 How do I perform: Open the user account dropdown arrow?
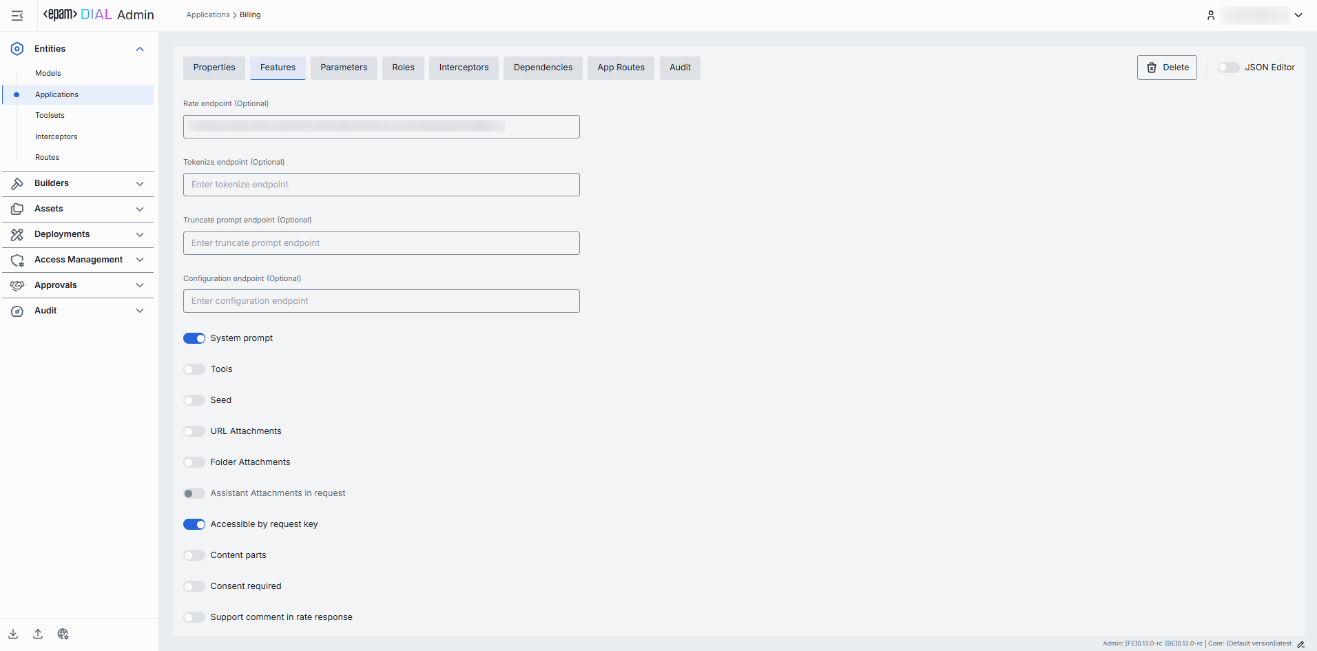click(x=1298, y=15)
